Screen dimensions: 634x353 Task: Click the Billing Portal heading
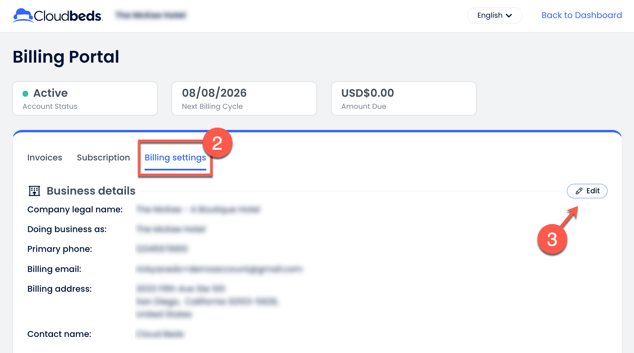(66, 57)
